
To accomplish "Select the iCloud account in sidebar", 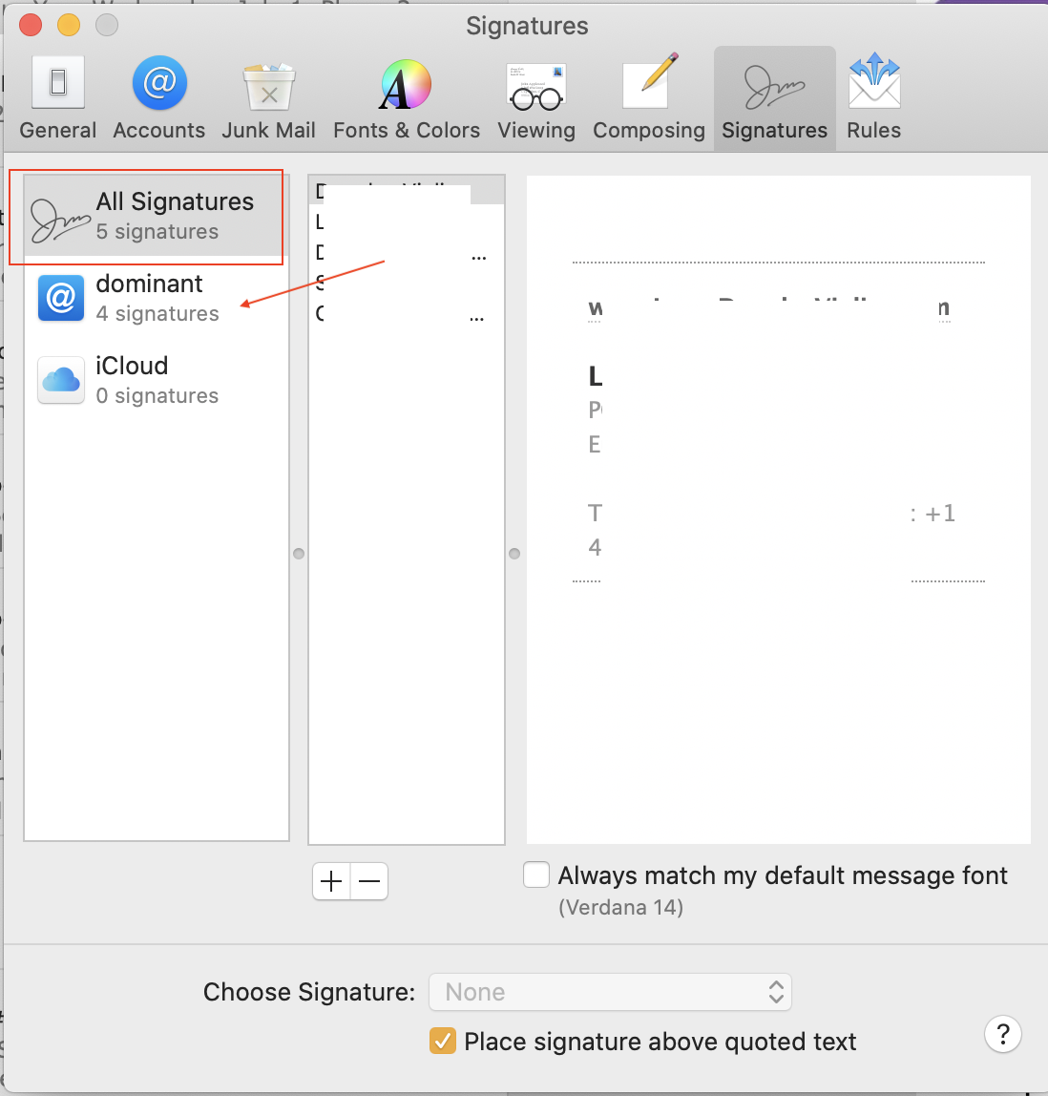I will pos(157,380).
